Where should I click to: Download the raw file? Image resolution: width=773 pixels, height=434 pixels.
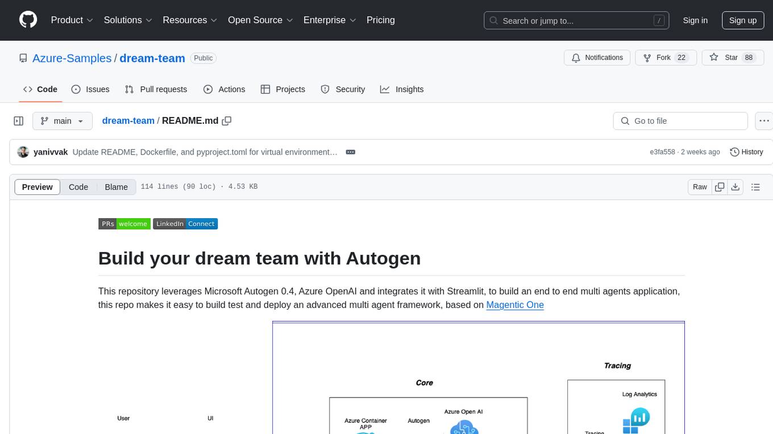[735, 187]
